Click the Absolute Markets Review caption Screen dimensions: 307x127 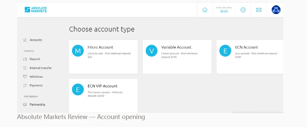click(81, 117)
